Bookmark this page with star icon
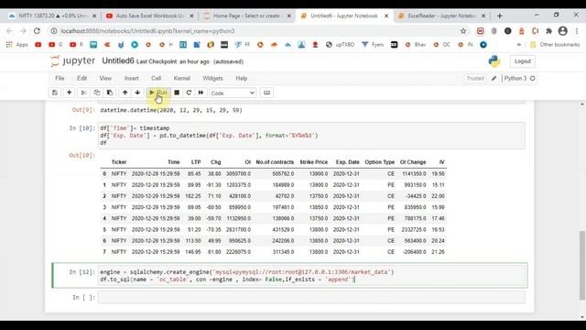Viewport: 586px width, 330px height. 463,31
